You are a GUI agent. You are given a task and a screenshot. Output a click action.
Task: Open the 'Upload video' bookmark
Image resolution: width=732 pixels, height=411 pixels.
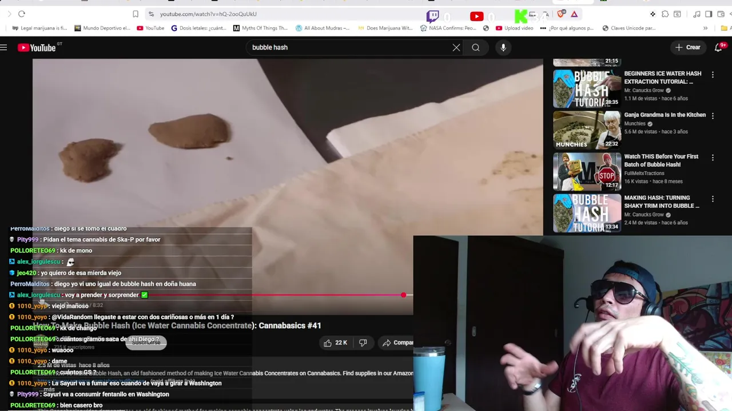[514, 28]
